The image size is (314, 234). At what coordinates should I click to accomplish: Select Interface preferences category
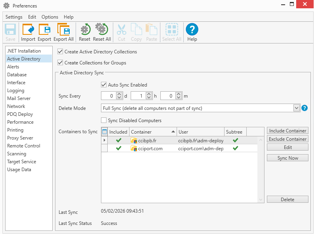pyautogui.click(x=29, y=83)
